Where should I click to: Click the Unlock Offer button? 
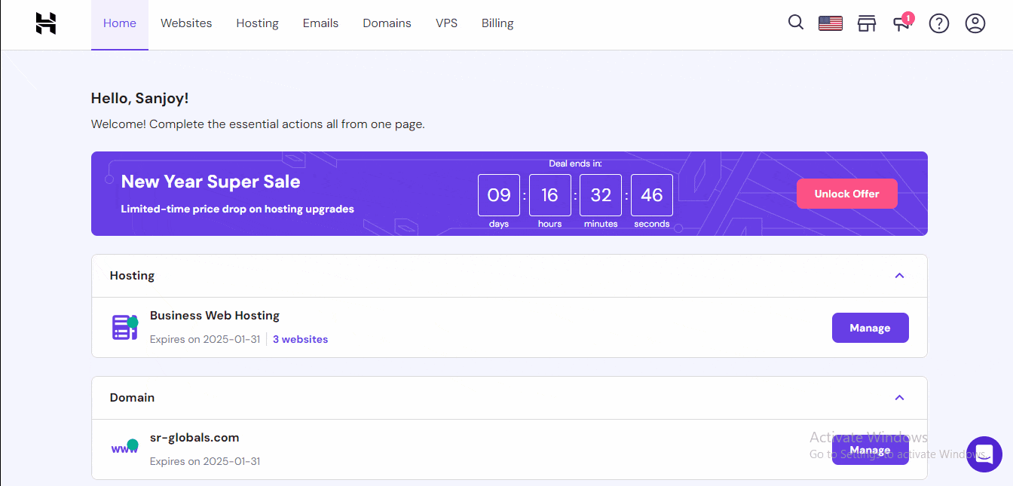[x=847, y=194]
